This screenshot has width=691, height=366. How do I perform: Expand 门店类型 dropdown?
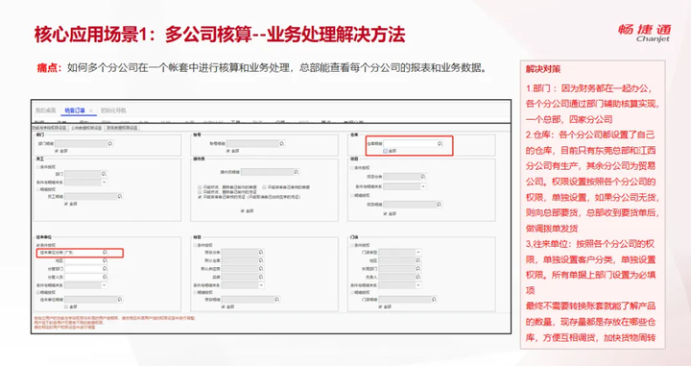point(418,253)
